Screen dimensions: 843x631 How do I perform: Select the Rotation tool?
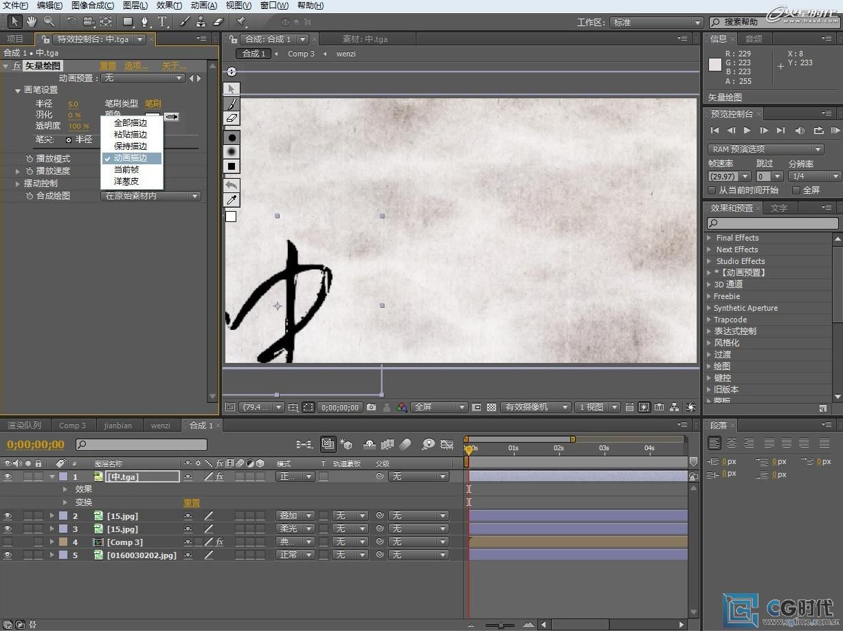pos(71,22)
